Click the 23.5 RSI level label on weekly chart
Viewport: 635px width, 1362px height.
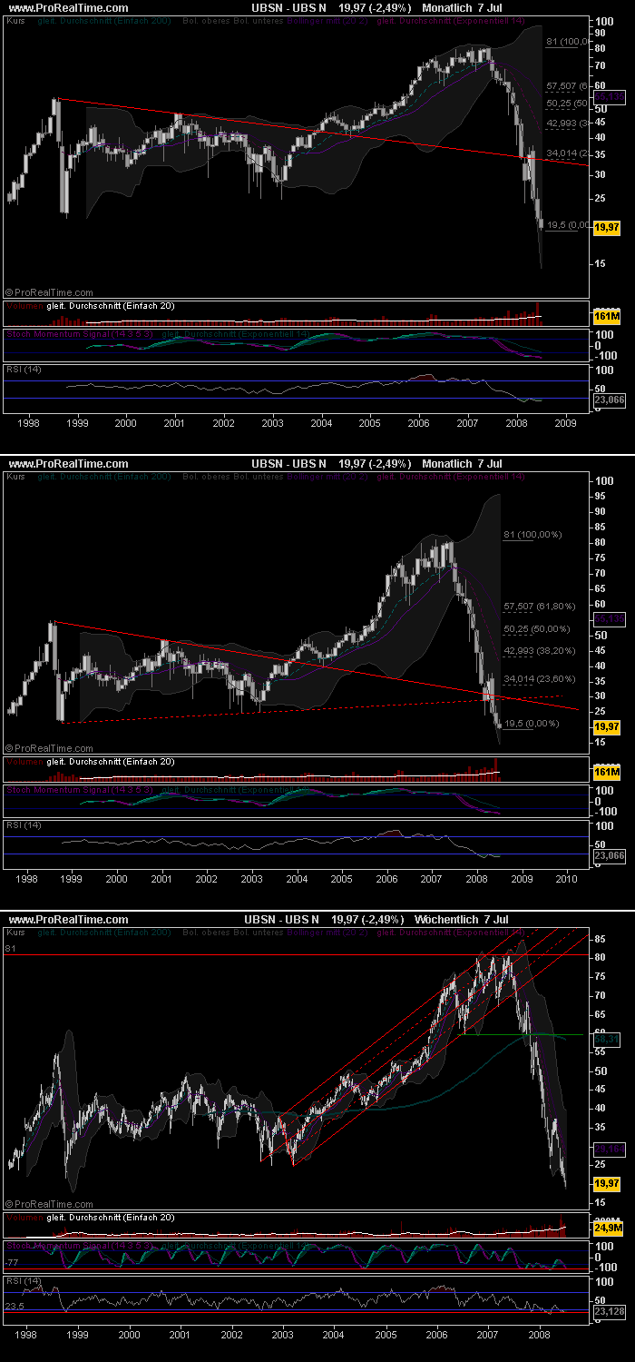pyautogui.click(x=14, y=1307)
